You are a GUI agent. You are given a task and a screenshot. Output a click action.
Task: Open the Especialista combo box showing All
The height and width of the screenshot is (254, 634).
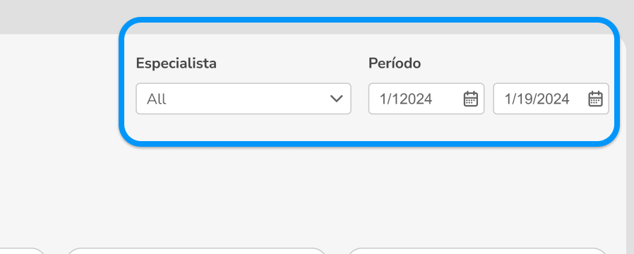pos(244,99)
